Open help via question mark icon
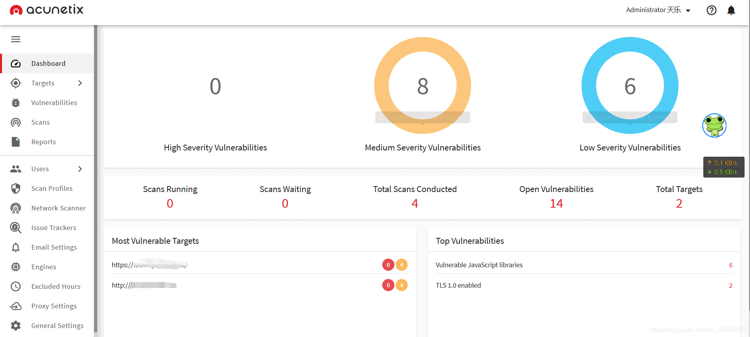 (x=712, y=10)
